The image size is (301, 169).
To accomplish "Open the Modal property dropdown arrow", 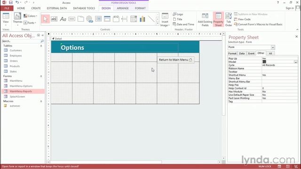I will click(296, 62).
